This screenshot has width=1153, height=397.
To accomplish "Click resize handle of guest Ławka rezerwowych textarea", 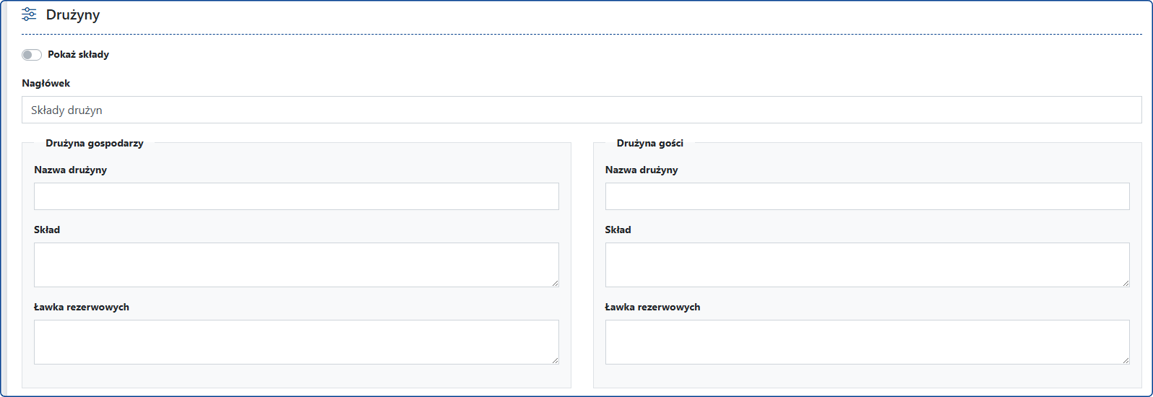I will coord(1126,360).
